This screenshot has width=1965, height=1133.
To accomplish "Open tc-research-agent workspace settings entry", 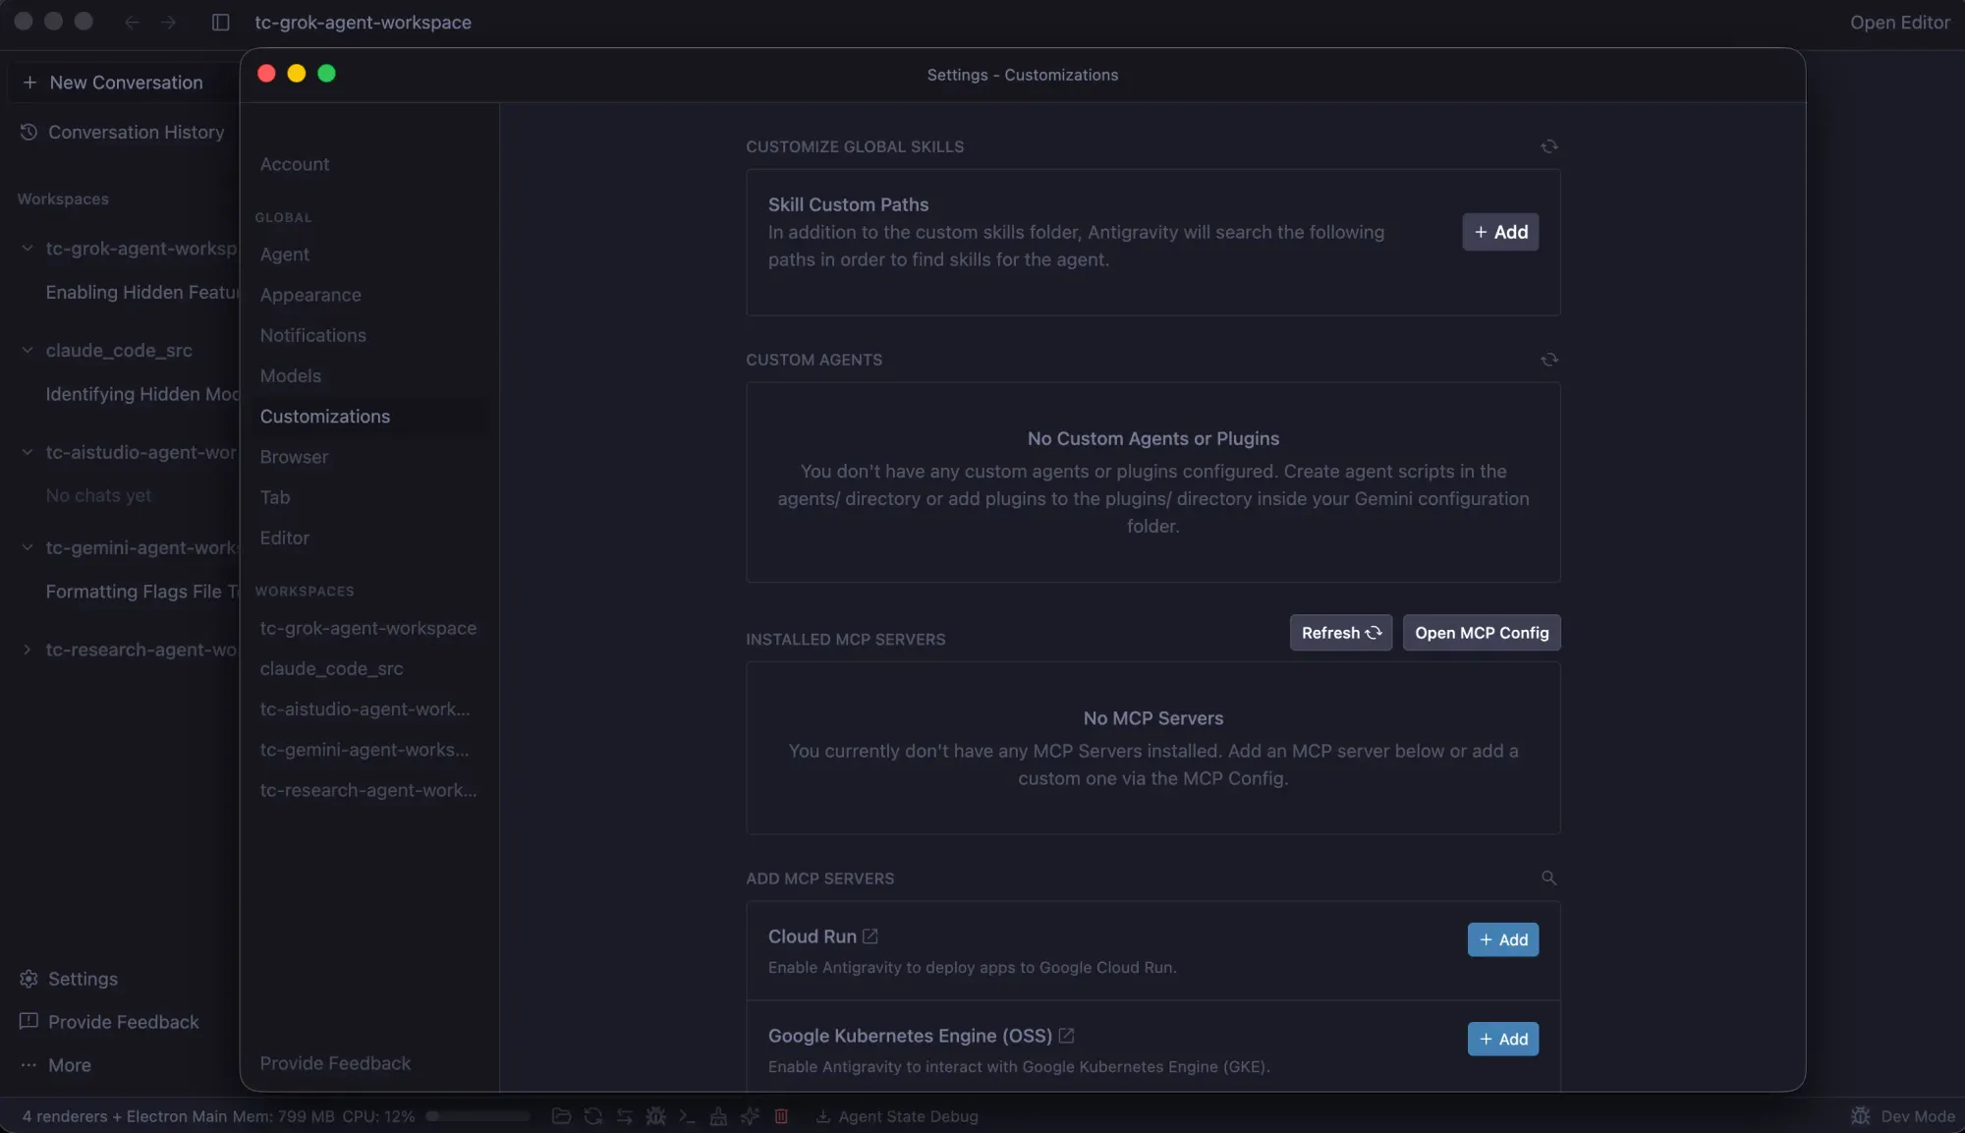I will coord(368,790).
